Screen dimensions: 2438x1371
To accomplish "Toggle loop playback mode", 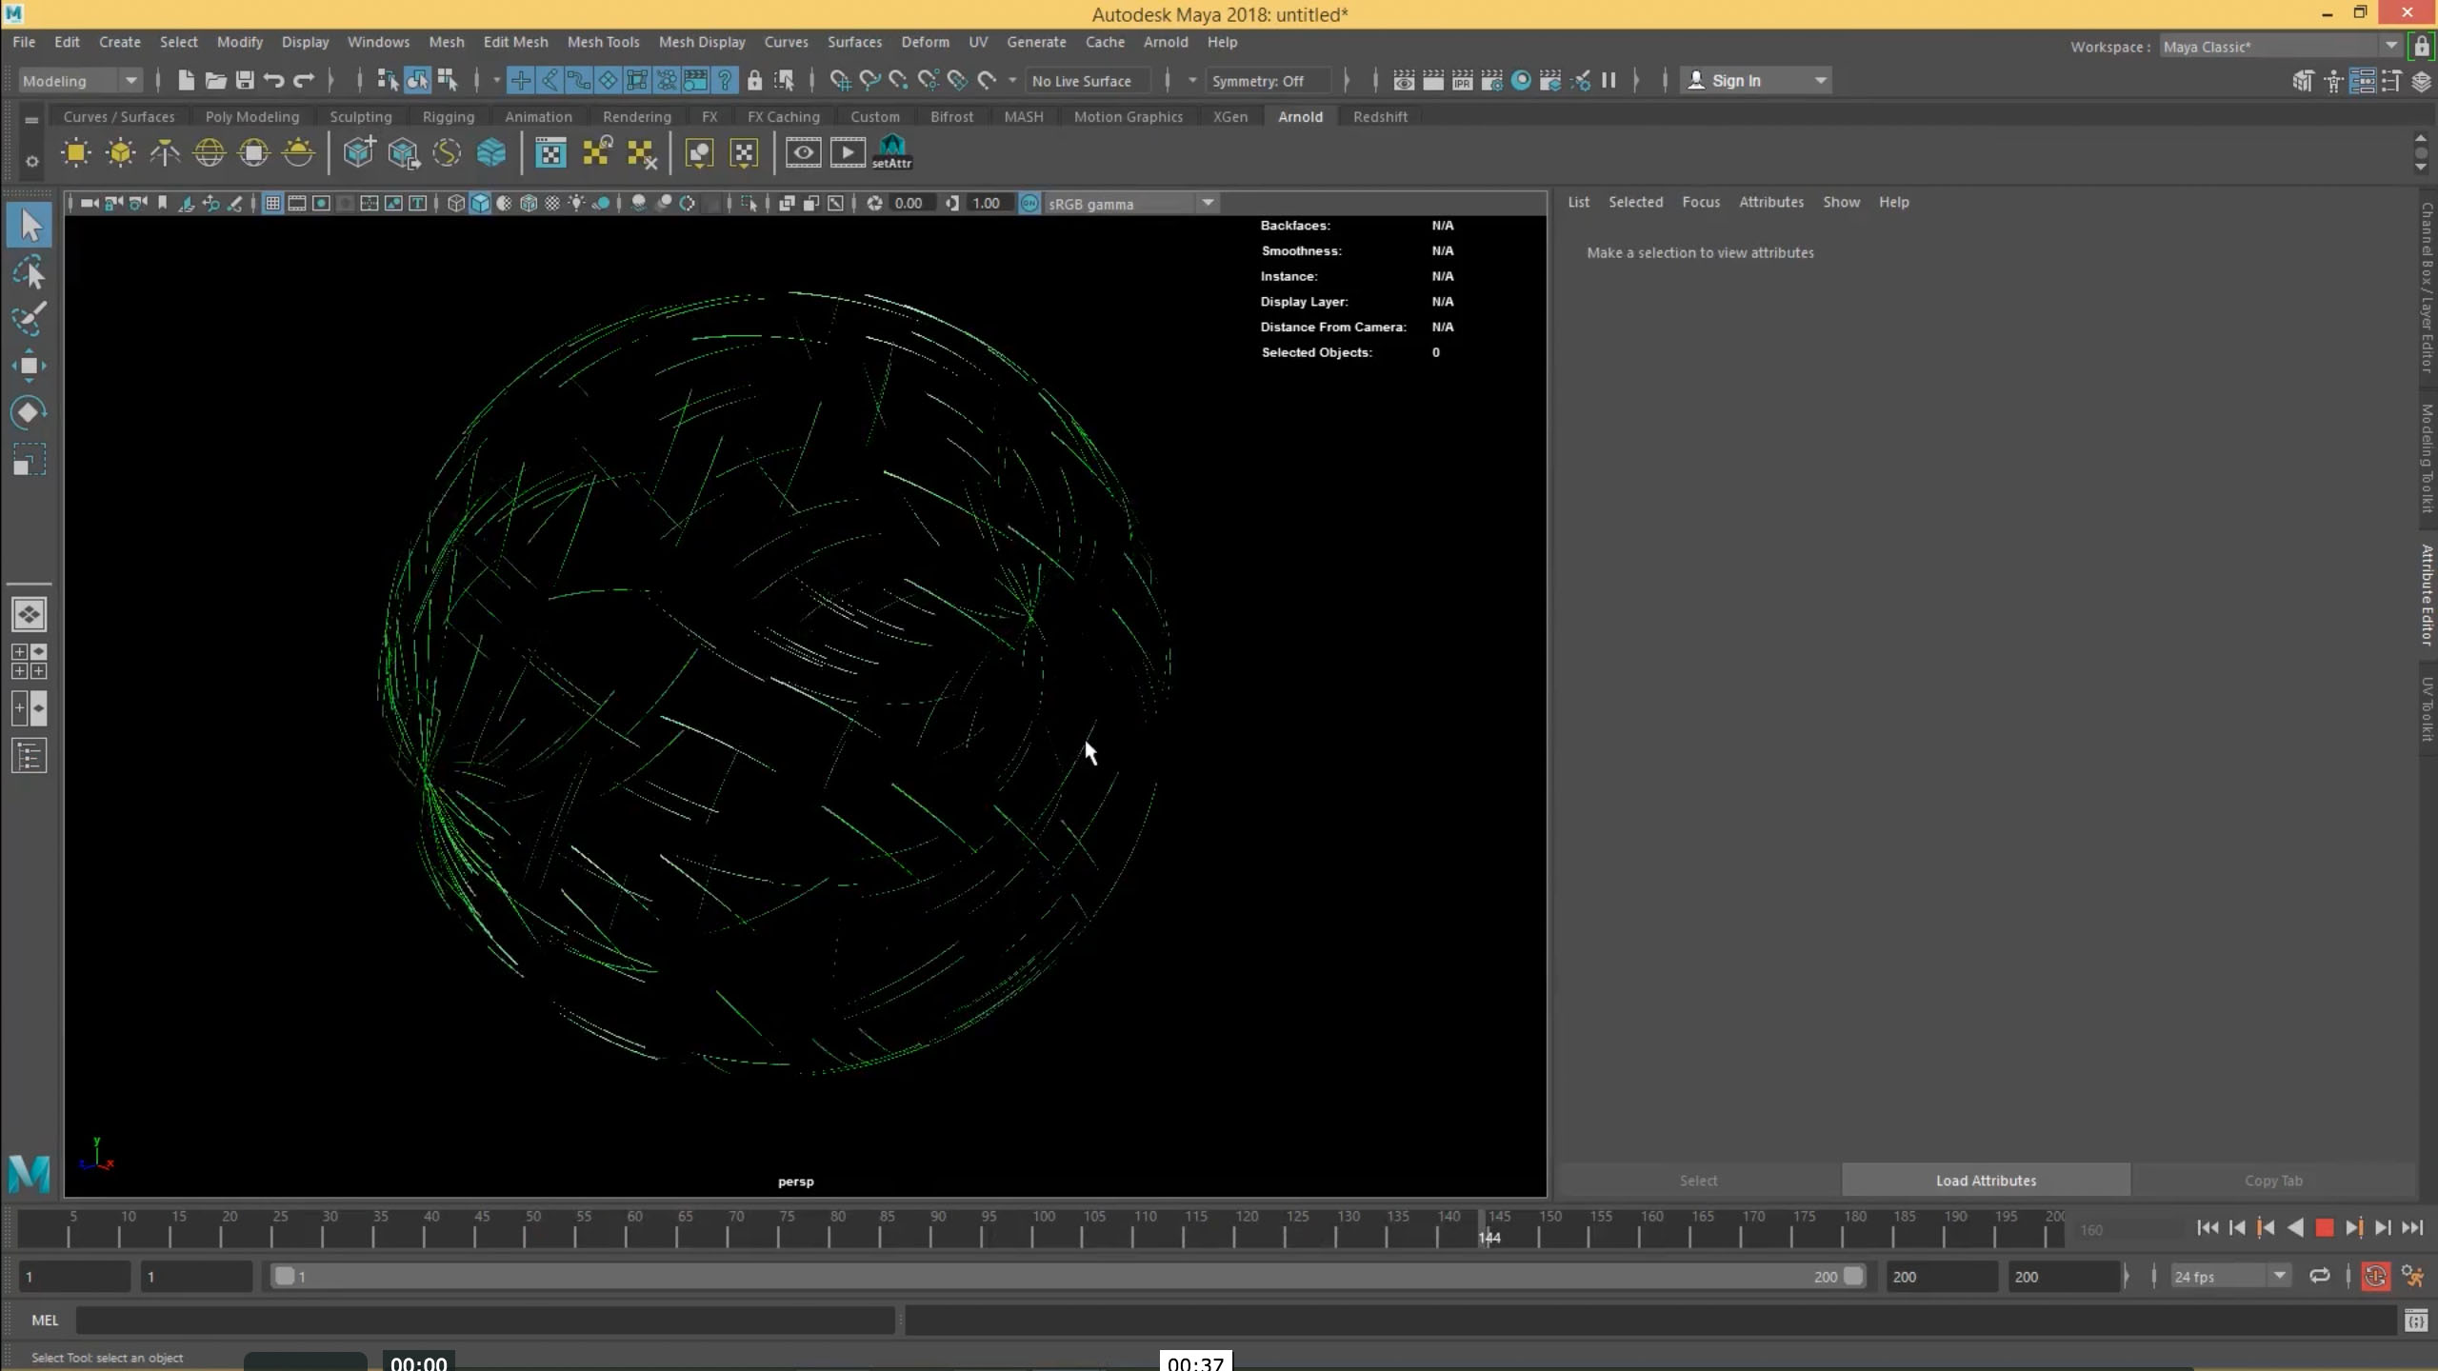I will click(2319, 1277).
